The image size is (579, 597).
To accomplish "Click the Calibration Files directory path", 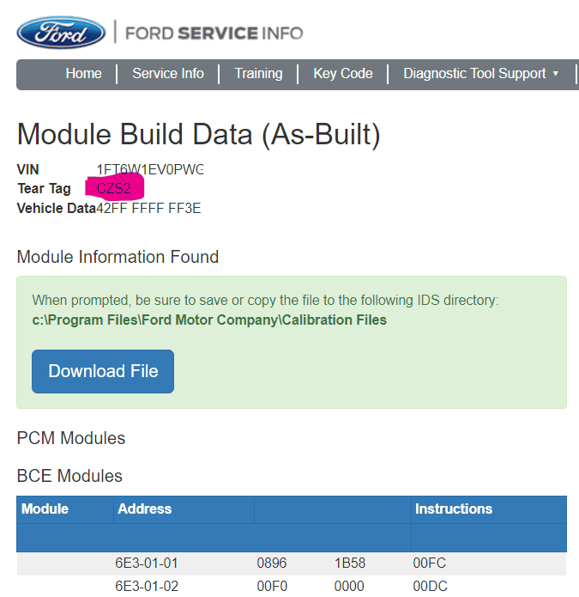I will point(209,320).
